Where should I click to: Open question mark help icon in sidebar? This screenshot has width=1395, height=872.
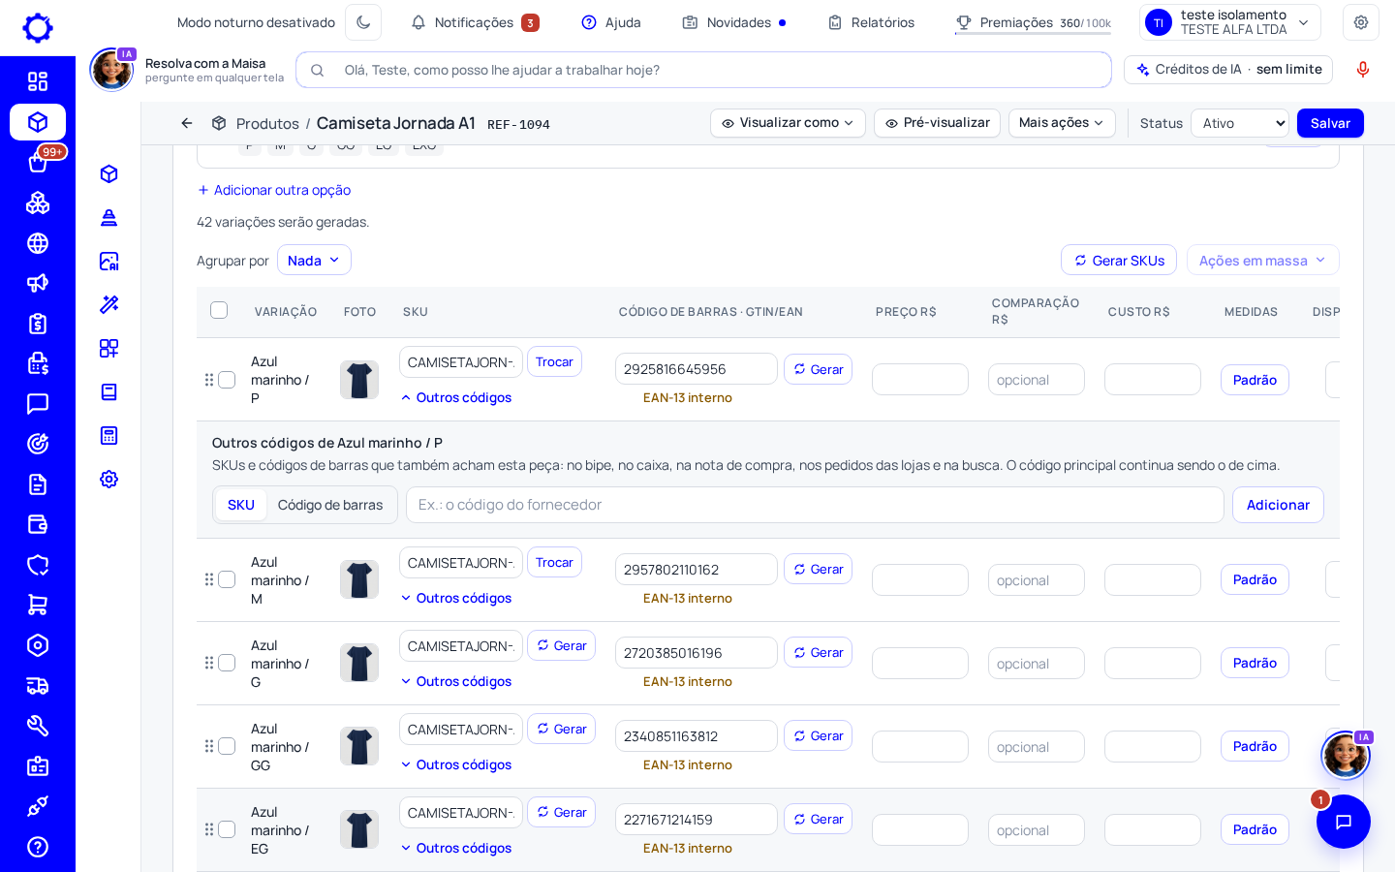tap(38, 847)
